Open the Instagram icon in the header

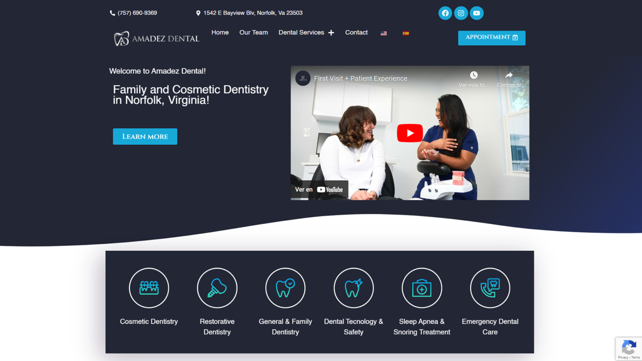pos(461,13)
